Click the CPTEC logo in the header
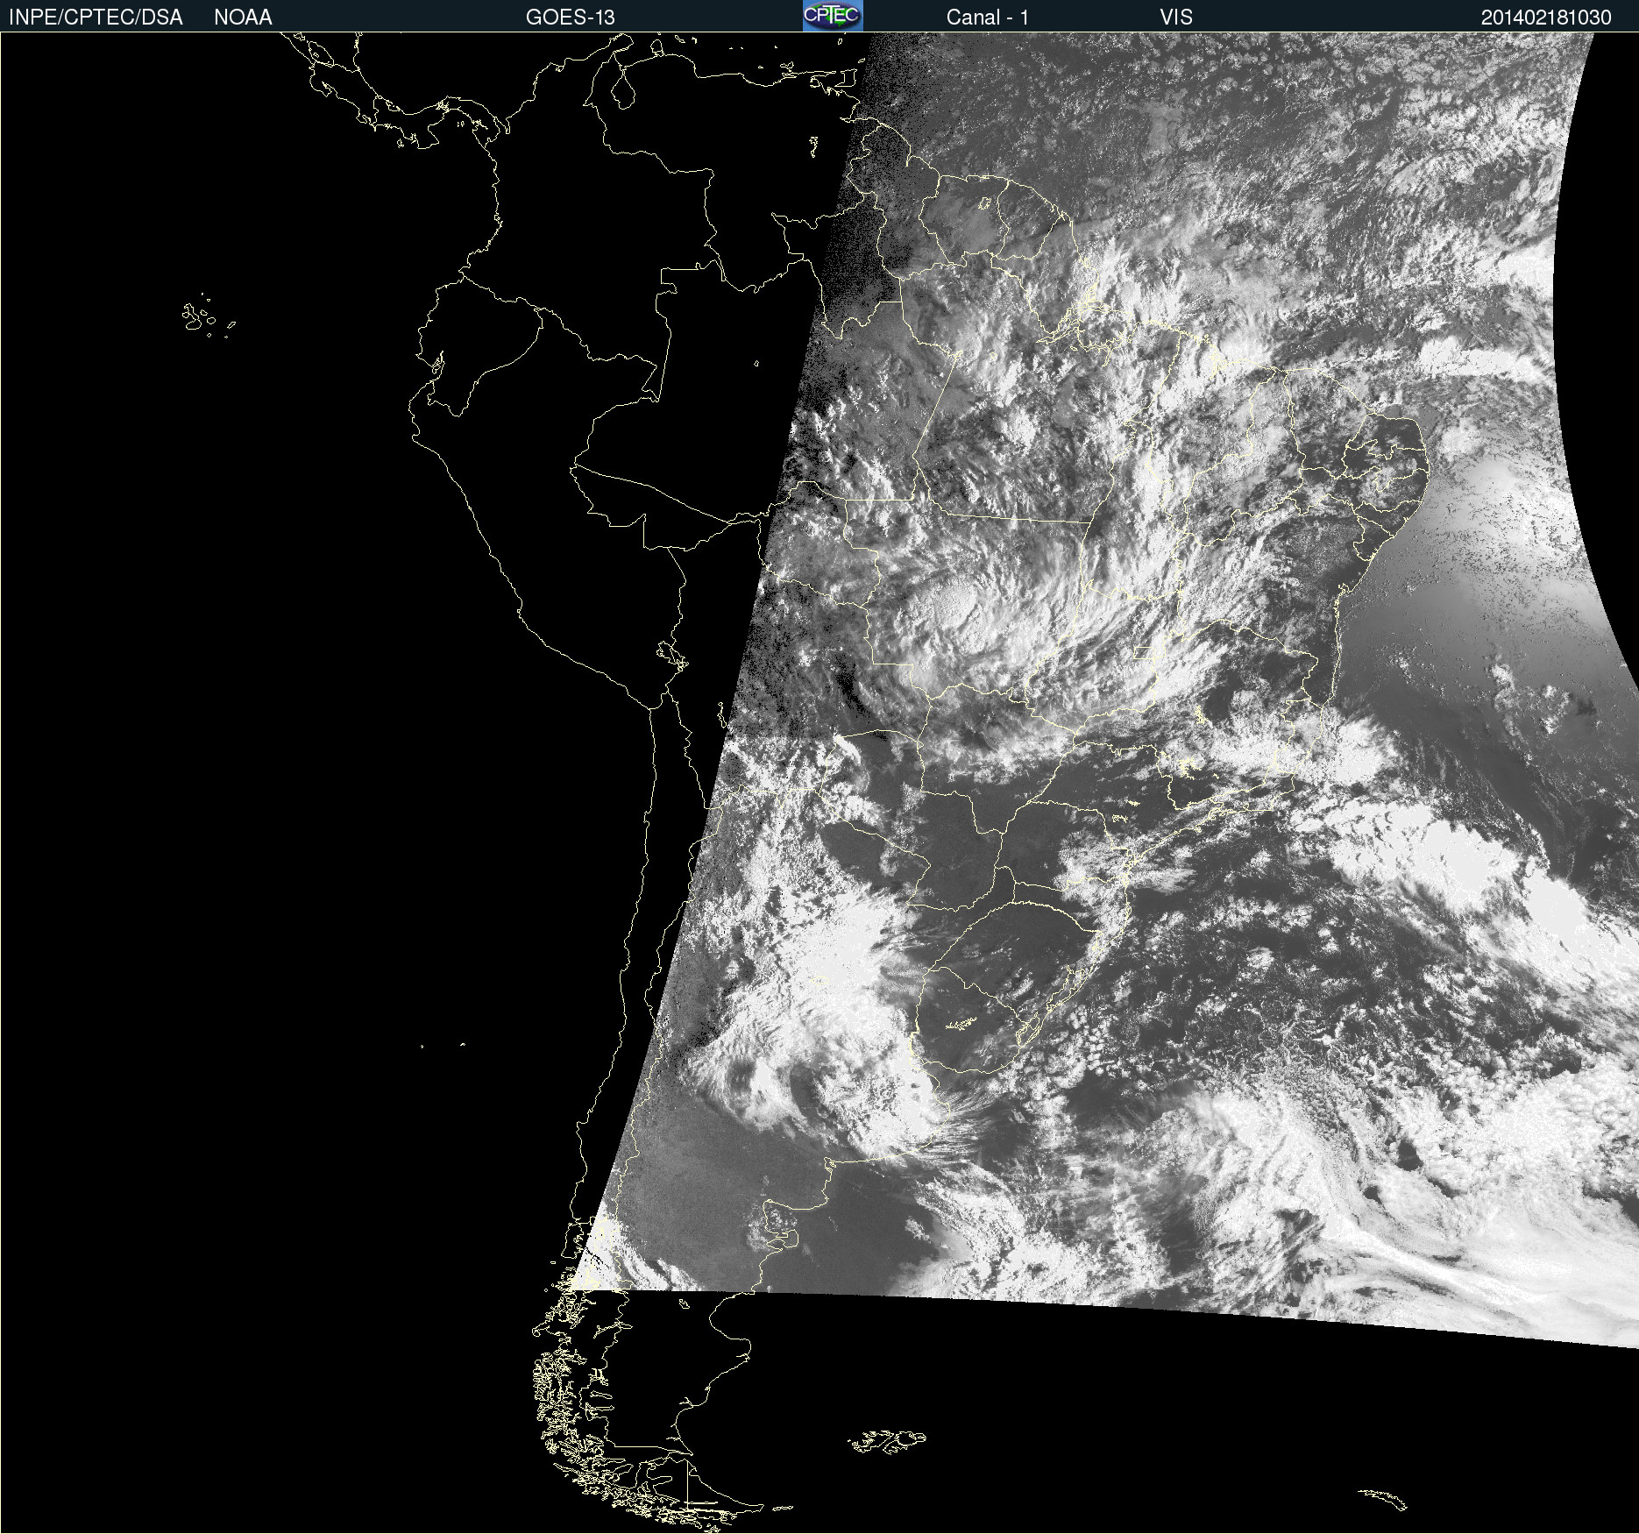Screen dimensions: 1639x1534 click(x=833, y=16)
